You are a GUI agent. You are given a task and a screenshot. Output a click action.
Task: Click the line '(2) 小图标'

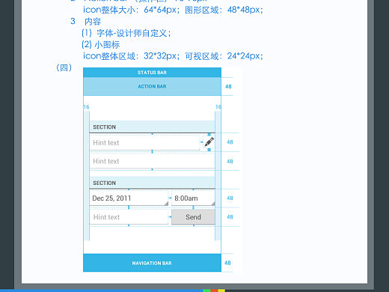[101, 44]
